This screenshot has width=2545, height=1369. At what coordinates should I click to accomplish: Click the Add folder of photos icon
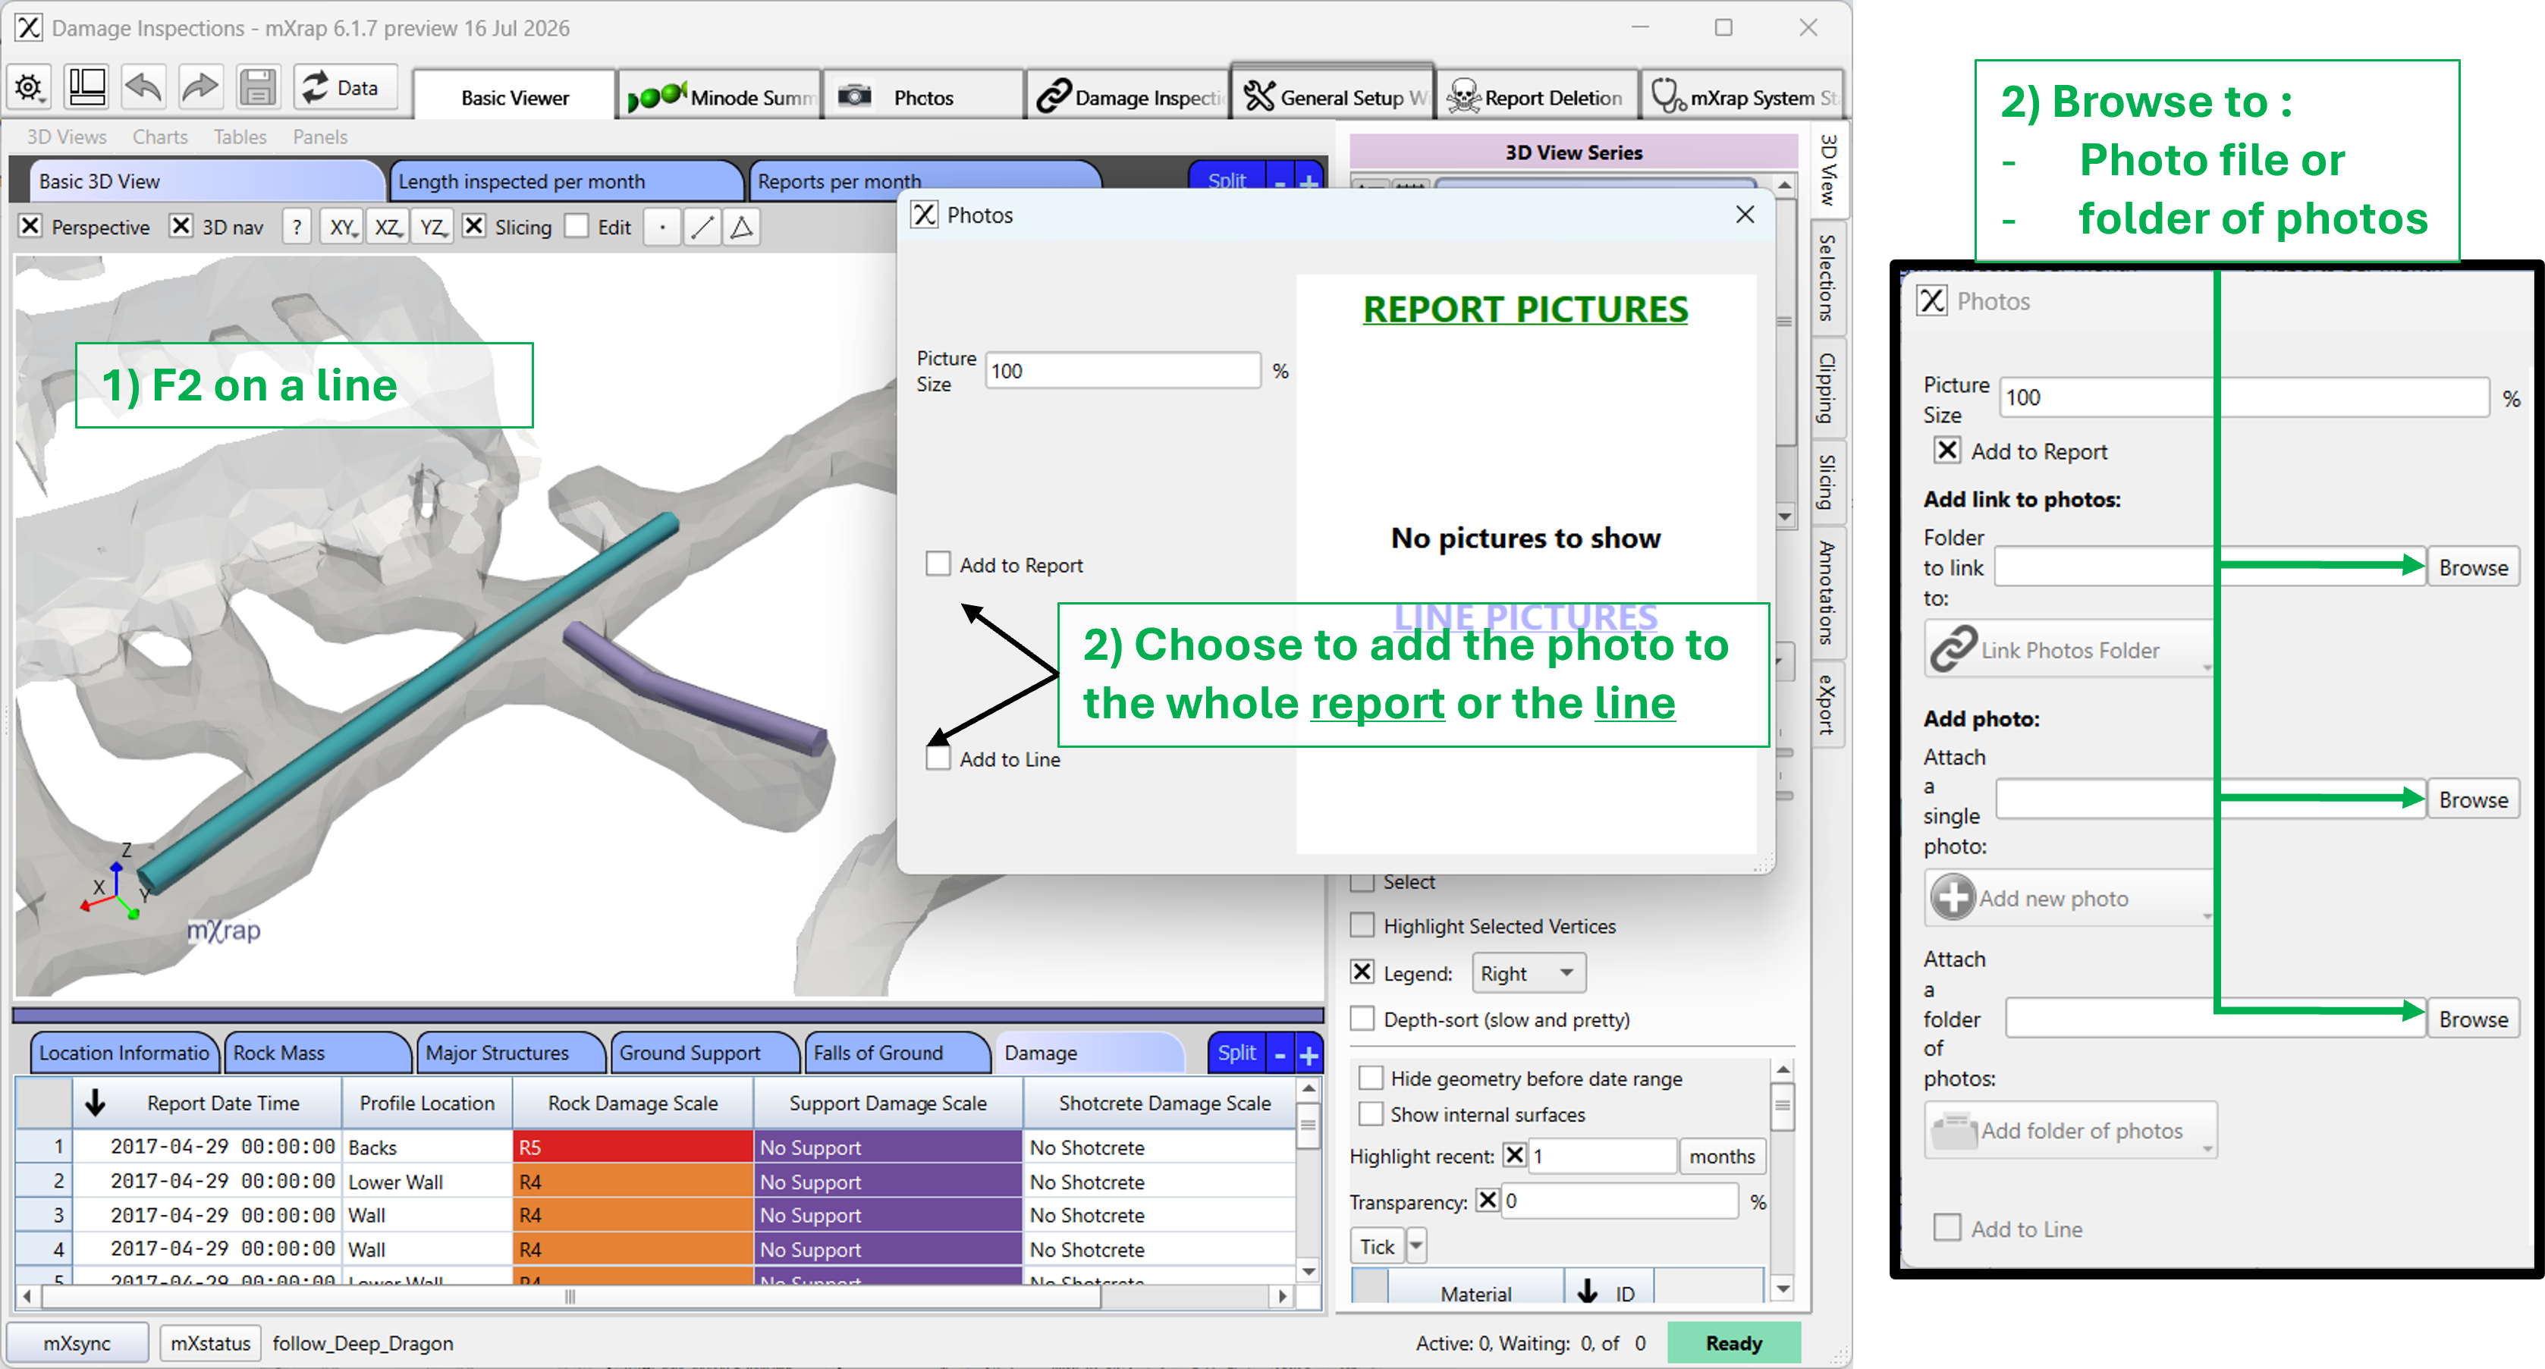[x=1953, y=1130]
